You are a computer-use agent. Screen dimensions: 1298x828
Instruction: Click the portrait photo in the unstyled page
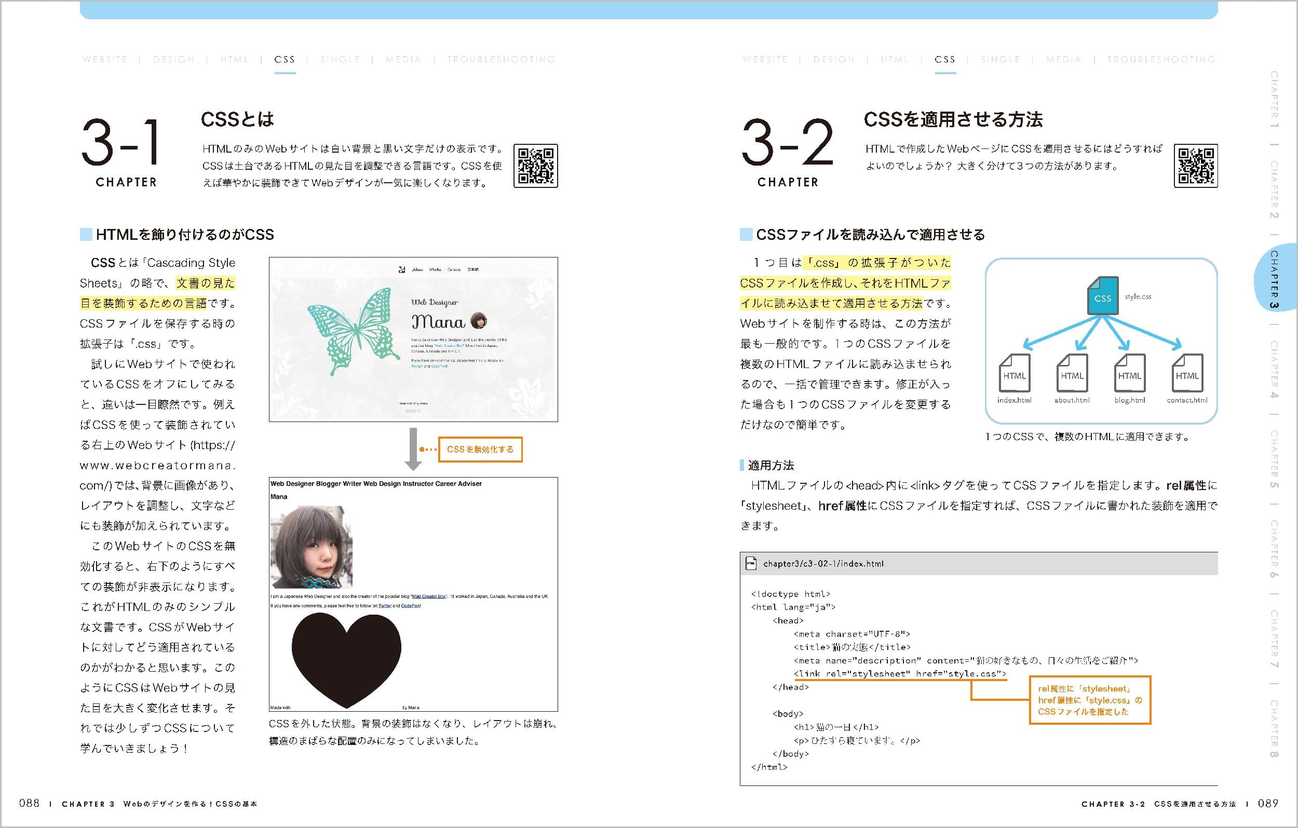click(x=311, y=547)
